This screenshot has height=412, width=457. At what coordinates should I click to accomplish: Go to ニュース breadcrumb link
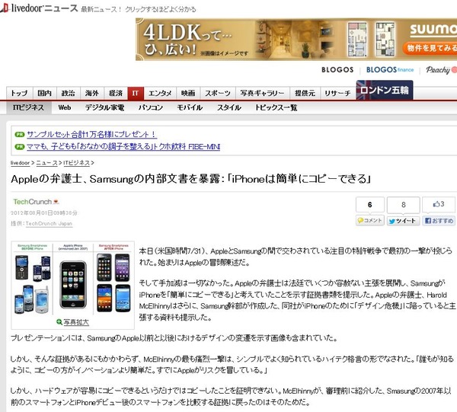tap(46, 163)
